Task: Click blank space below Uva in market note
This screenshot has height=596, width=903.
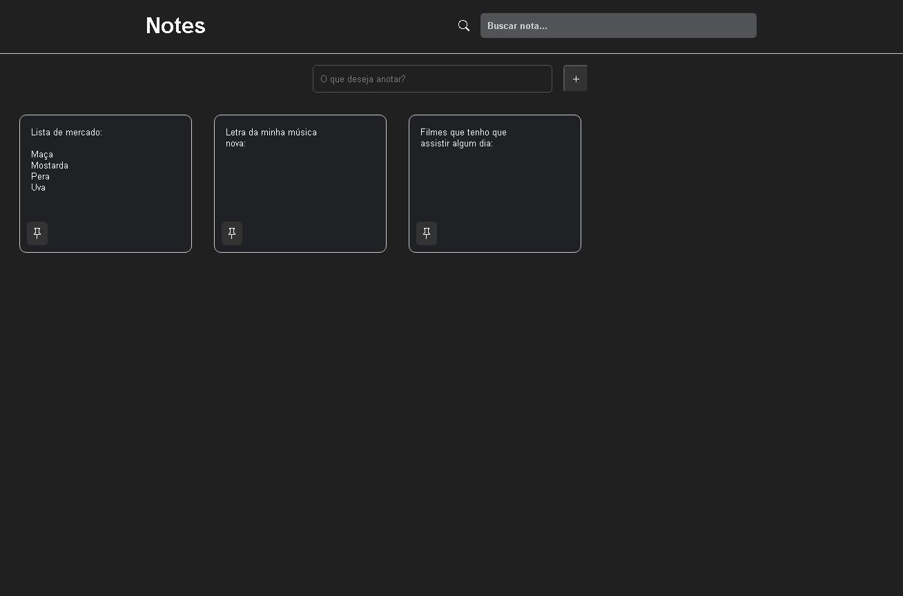Action: tap(104, 207)
